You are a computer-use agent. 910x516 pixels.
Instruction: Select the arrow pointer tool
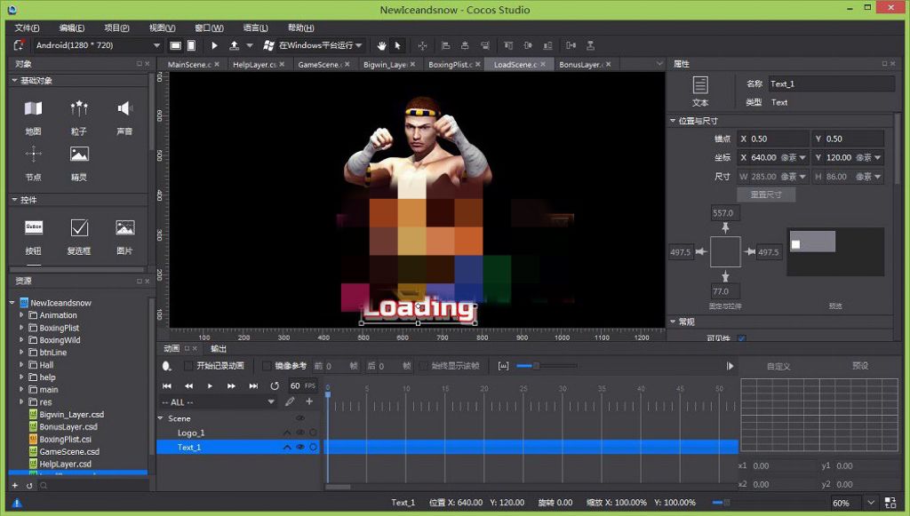[397, 45]
